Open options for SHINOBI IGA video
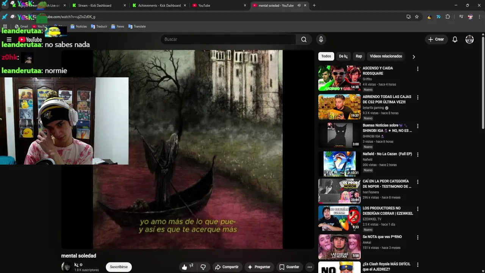The image size is (485, 273). pyautogui.click(x=418, y=126)
